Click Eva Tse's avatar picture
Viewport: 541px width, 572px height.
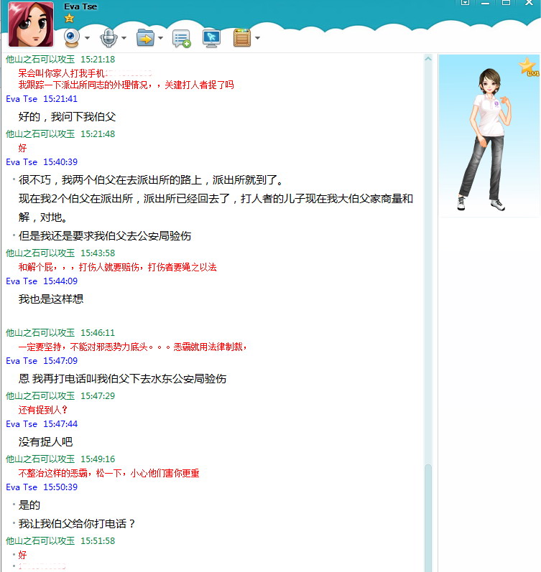[x=32, y=25]
